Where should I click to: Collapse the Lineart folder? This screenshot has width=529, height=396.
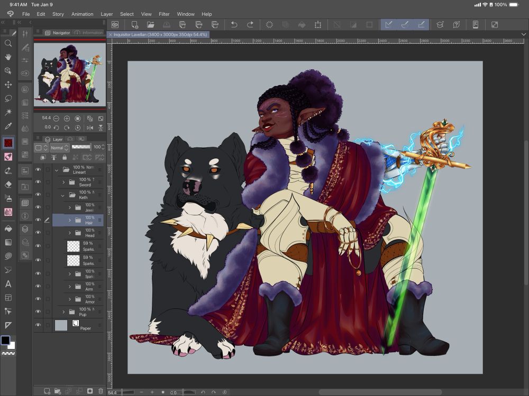57,170
